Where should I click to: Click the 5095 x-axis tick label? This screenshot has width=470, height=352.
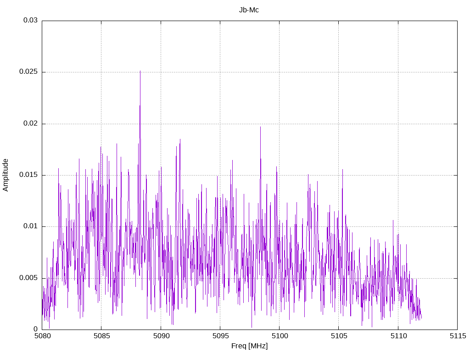220,336
